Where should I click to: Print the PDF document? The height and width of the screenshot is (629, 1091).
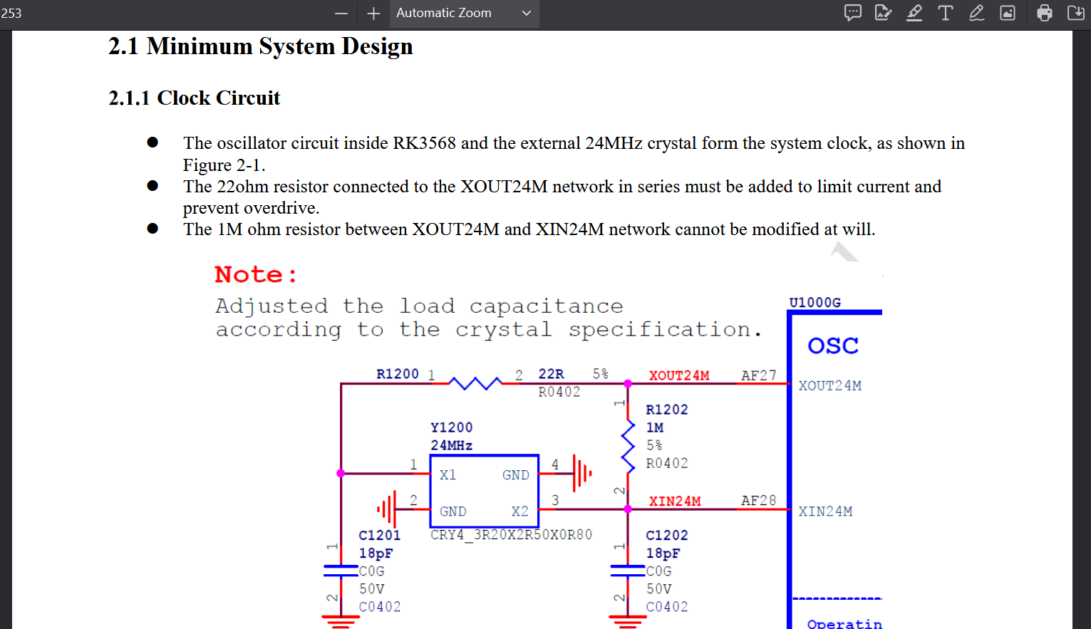[x=1045, y=13]
